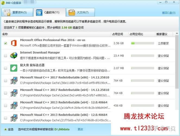Sort by 占用空间比 column header
The width and height of the screenshot is (180, 136).
pyautogui.click(x=136, y=34)
